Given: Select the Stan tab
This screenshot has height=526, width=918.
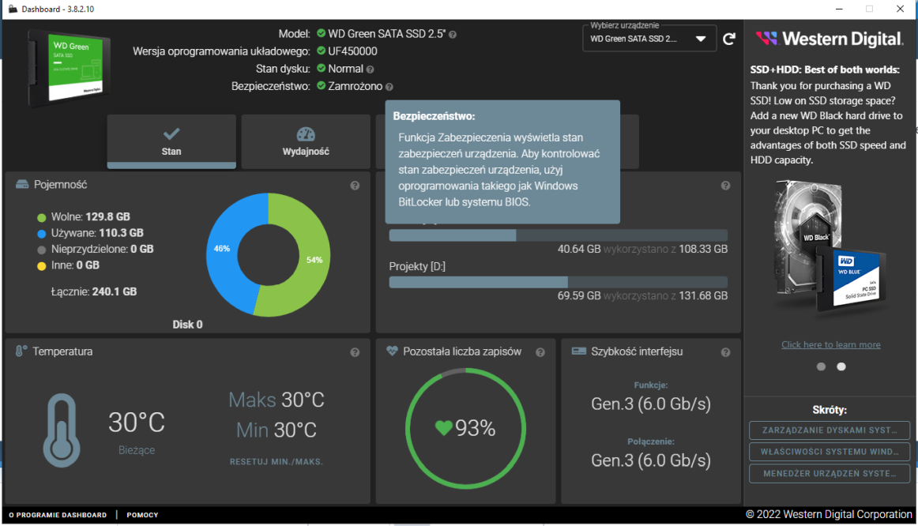Looking at the screenshot, I should click(x=171, y=142).
